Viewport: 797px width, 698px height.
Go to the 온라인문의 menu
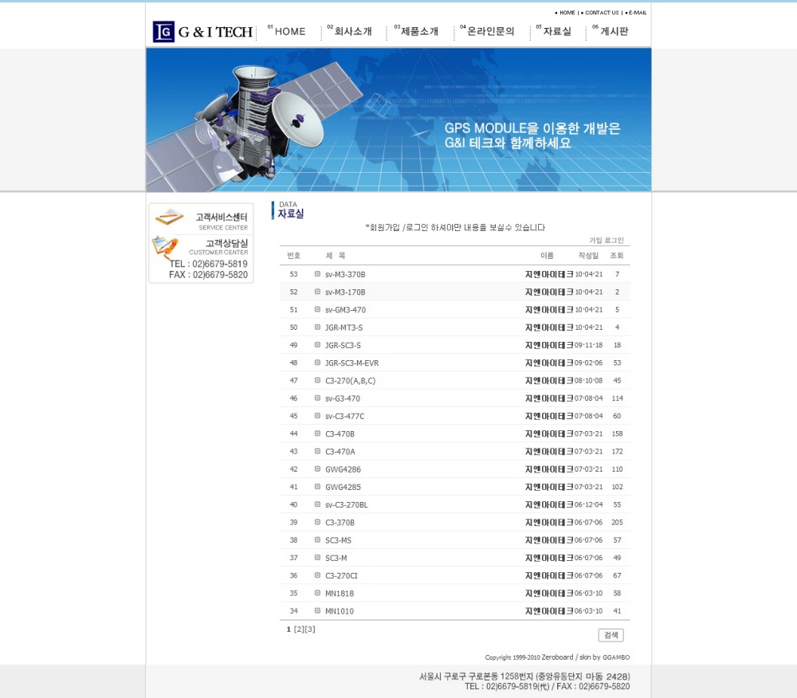click(490, 32)
